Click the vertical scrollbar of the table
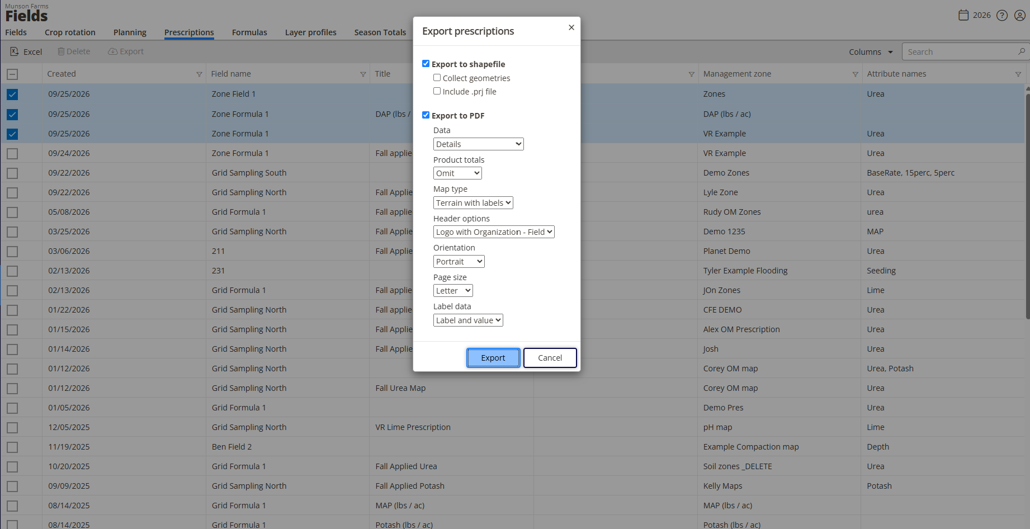Viewport: 1030px width, 529px height. 1027,207
